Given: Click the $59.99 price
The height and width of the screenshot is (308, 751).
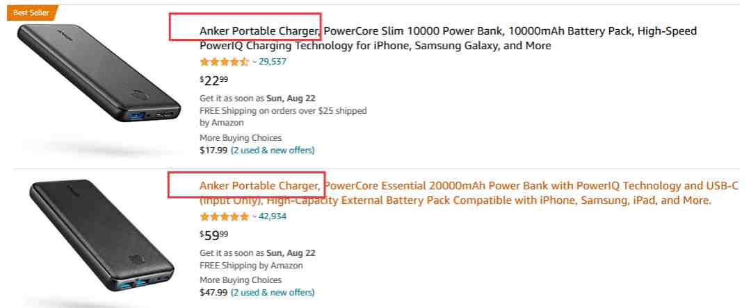Looking at the screenshot, I should click(214, 235).
